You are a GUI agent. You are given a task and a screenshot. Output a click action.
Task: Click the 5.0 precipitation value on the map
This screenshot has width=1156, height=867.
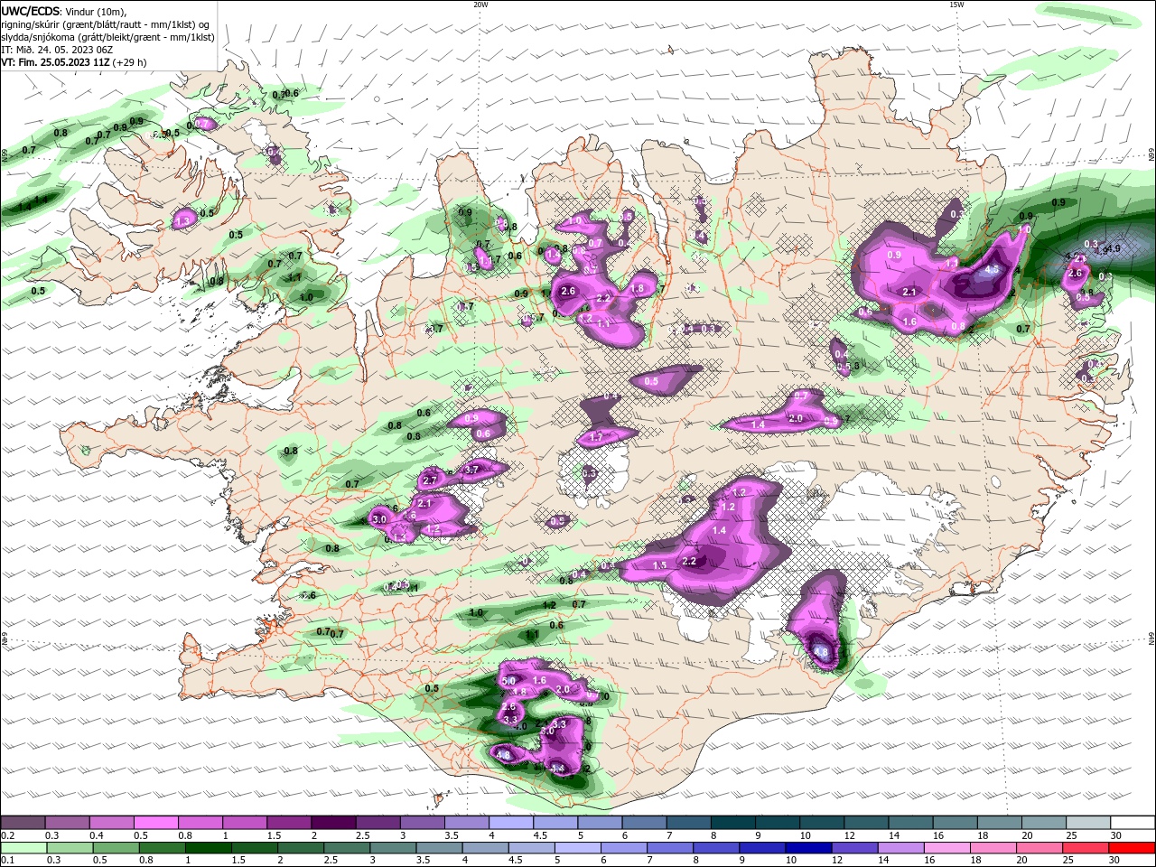click(x=508, y=680)
